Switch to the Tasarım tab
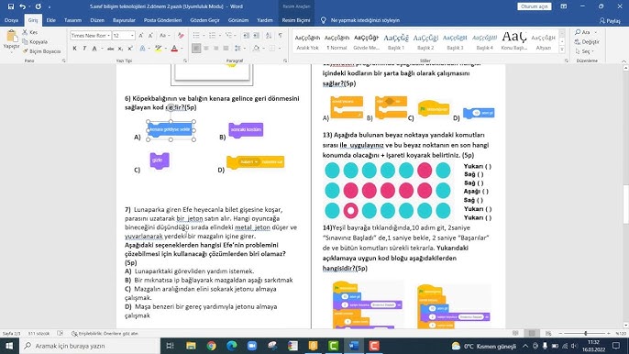Viewport: 629px width, 354px height. [x=72, y=20]
